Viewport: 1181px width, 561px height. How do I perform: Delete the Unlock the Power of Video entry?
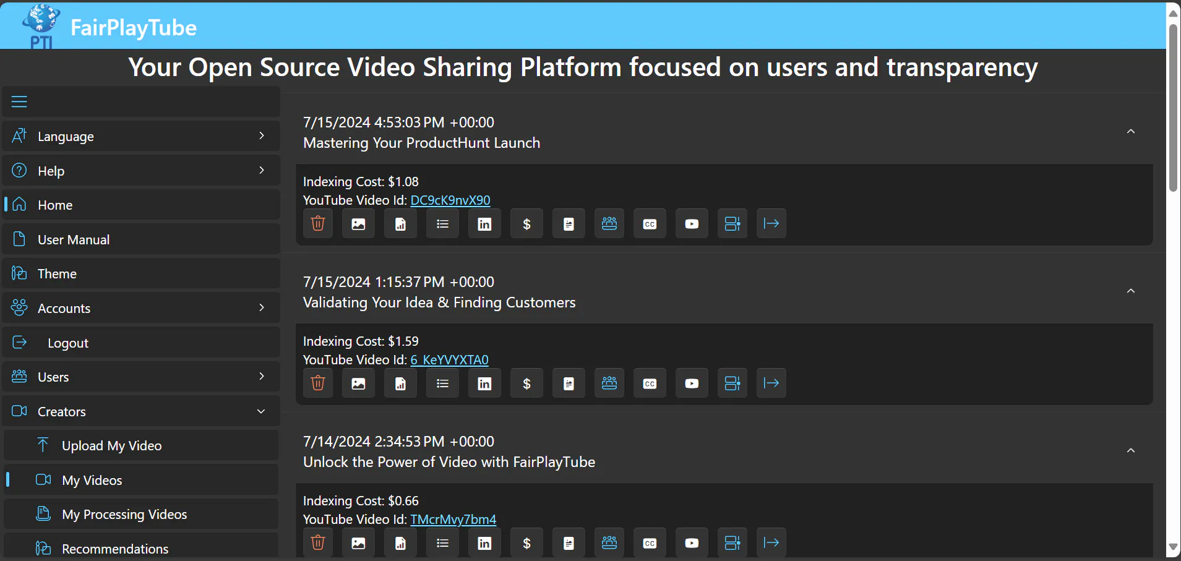318,542
